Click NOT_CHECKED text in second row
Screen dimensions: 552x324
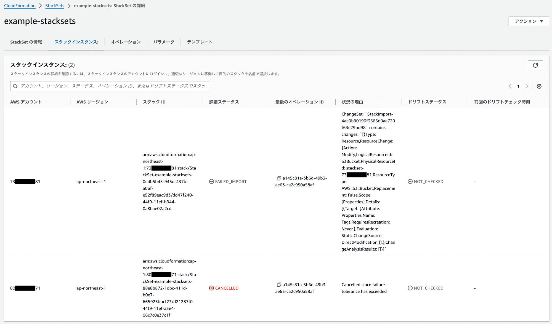[429, 288]
